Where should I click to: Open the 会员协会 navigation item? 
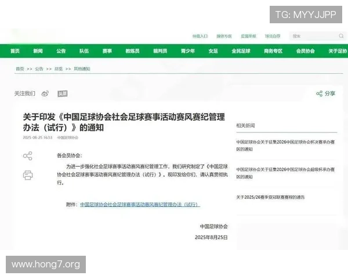306,51
